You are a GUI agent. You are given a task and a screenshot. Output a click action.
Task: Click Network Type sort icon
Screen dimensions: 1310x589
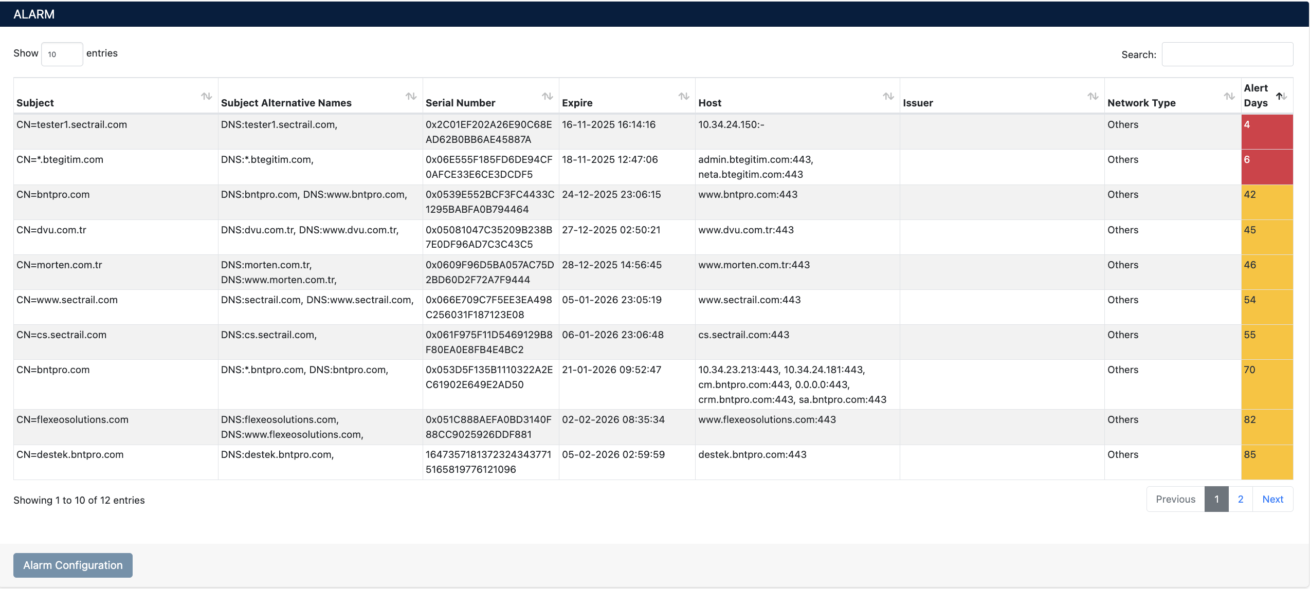tap(1229, 96)
